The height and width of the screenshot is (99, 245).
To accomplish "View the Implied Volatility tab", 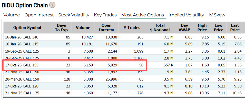I will click(186, 15).
